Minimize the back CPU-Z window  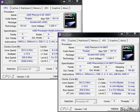click(64, 1)
